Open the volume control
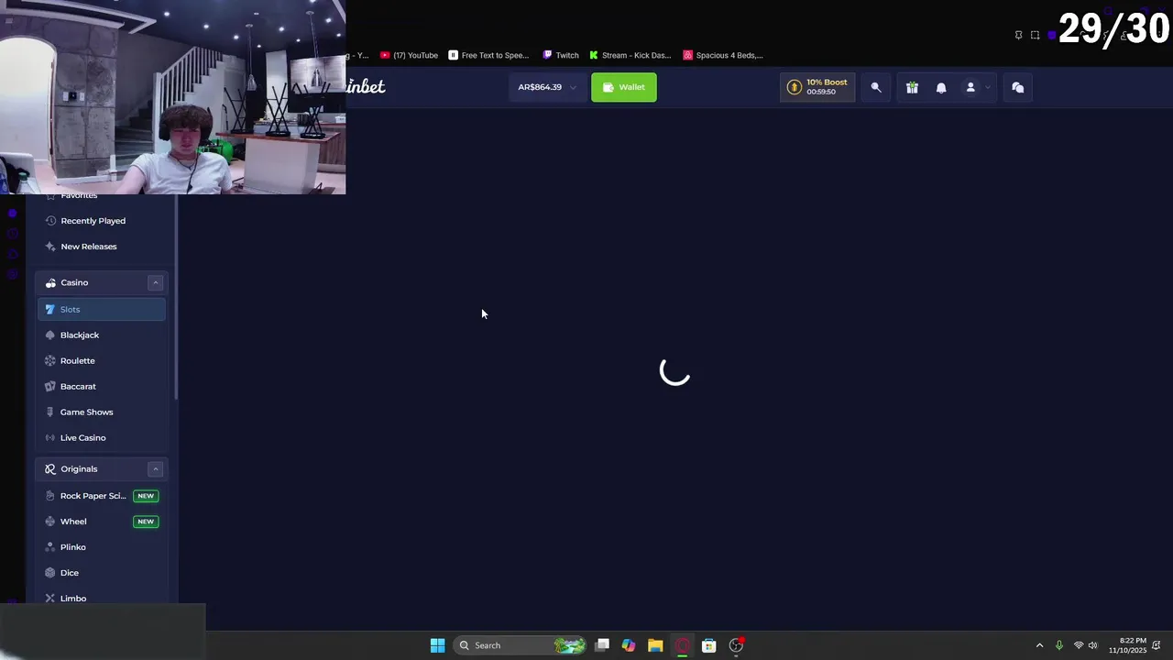This screenshot has height=660, width=1173. pyautogui.click(x=1092, y=645)
